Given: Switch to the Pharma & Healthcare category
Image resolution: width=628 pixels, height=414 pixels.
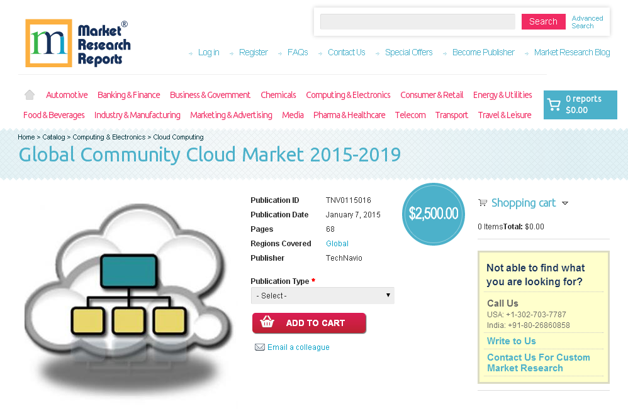Looking at the screenshot, I should (x=349, y=115).
